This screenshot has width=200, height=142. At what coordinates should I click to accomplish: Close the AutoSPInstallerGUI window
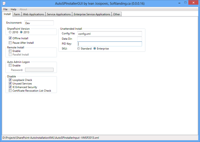pyautogui.click(x=193, y=3)
